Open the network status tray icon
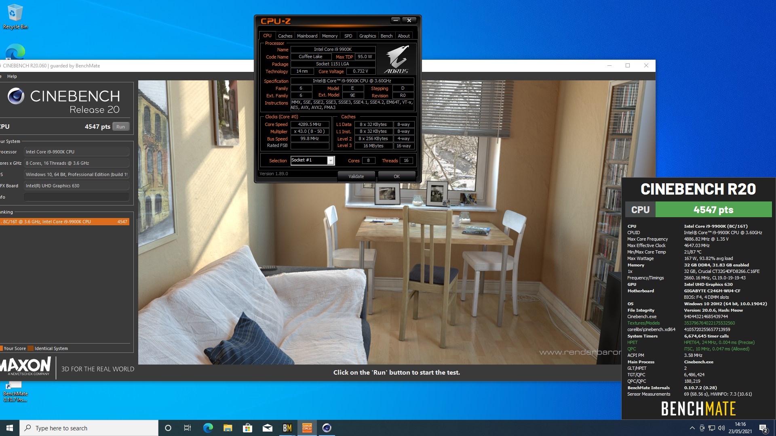Viewport: 776px width, 436px height. click(x=711, y=428)
